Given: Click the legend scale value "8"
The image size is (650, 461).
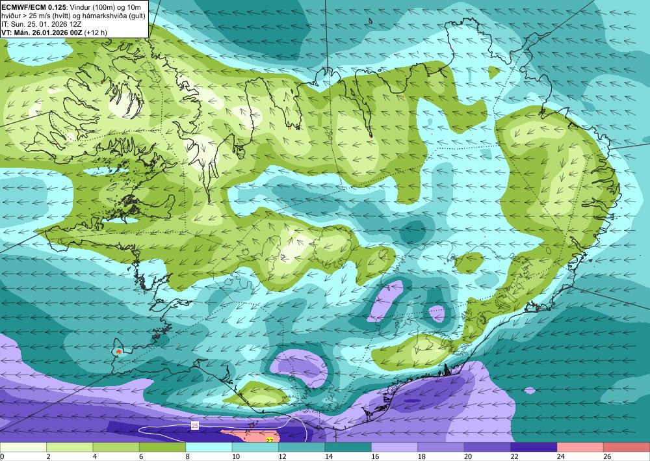Looking at the screenshot, I should pyautogui.click(x=188, y=457).
